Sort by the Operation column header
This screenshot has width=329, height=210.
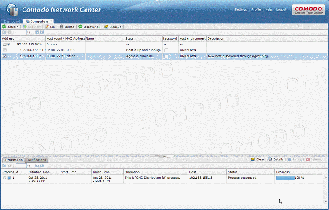click(155, 172)
